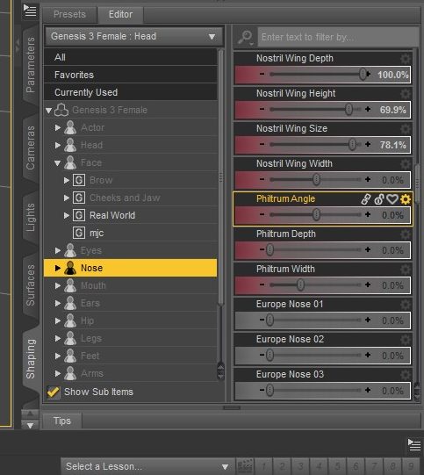Favorite Philtrum Angle with the heart icon

tap(392, 199)
